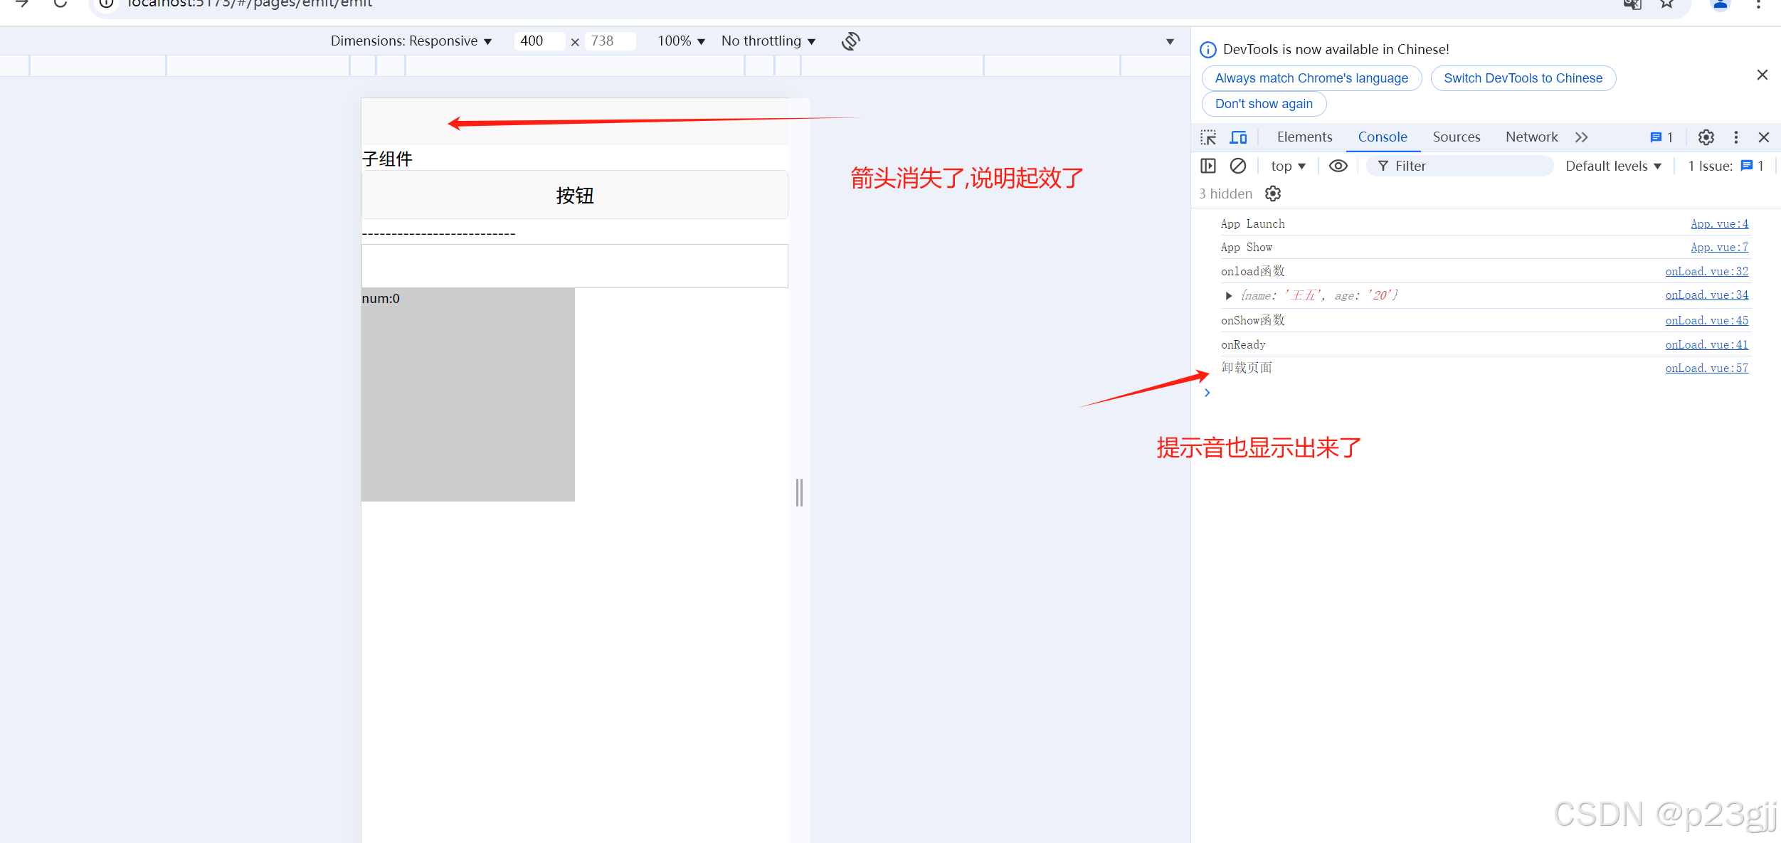1781x843 pixels.
Task: Open DevTools three-dot customize menu
Action: pyautogui.click(x=1736, y=137)
